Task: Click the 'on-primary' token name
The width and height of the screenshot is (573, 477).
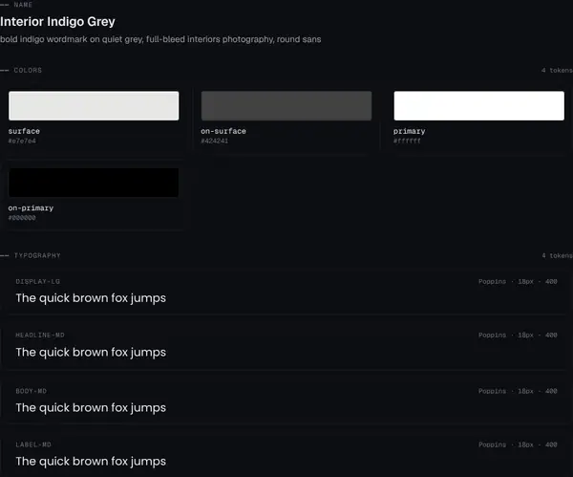Action: tap(31, 208)
